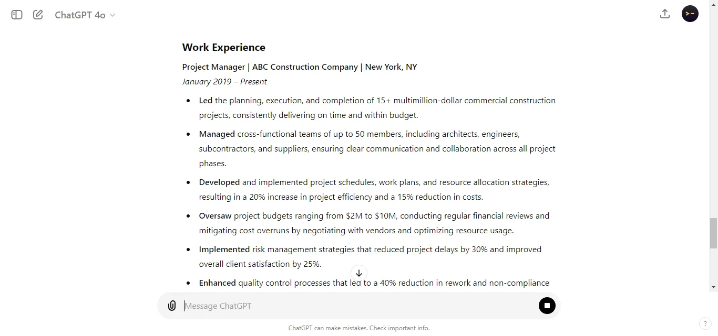Click the bold word Oversaw
The width and height of the screenshot is (718, 336).
(215, 216)
